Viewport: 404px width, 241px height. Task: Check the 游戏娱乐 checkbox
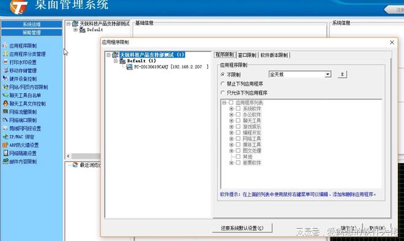point(238,126)
